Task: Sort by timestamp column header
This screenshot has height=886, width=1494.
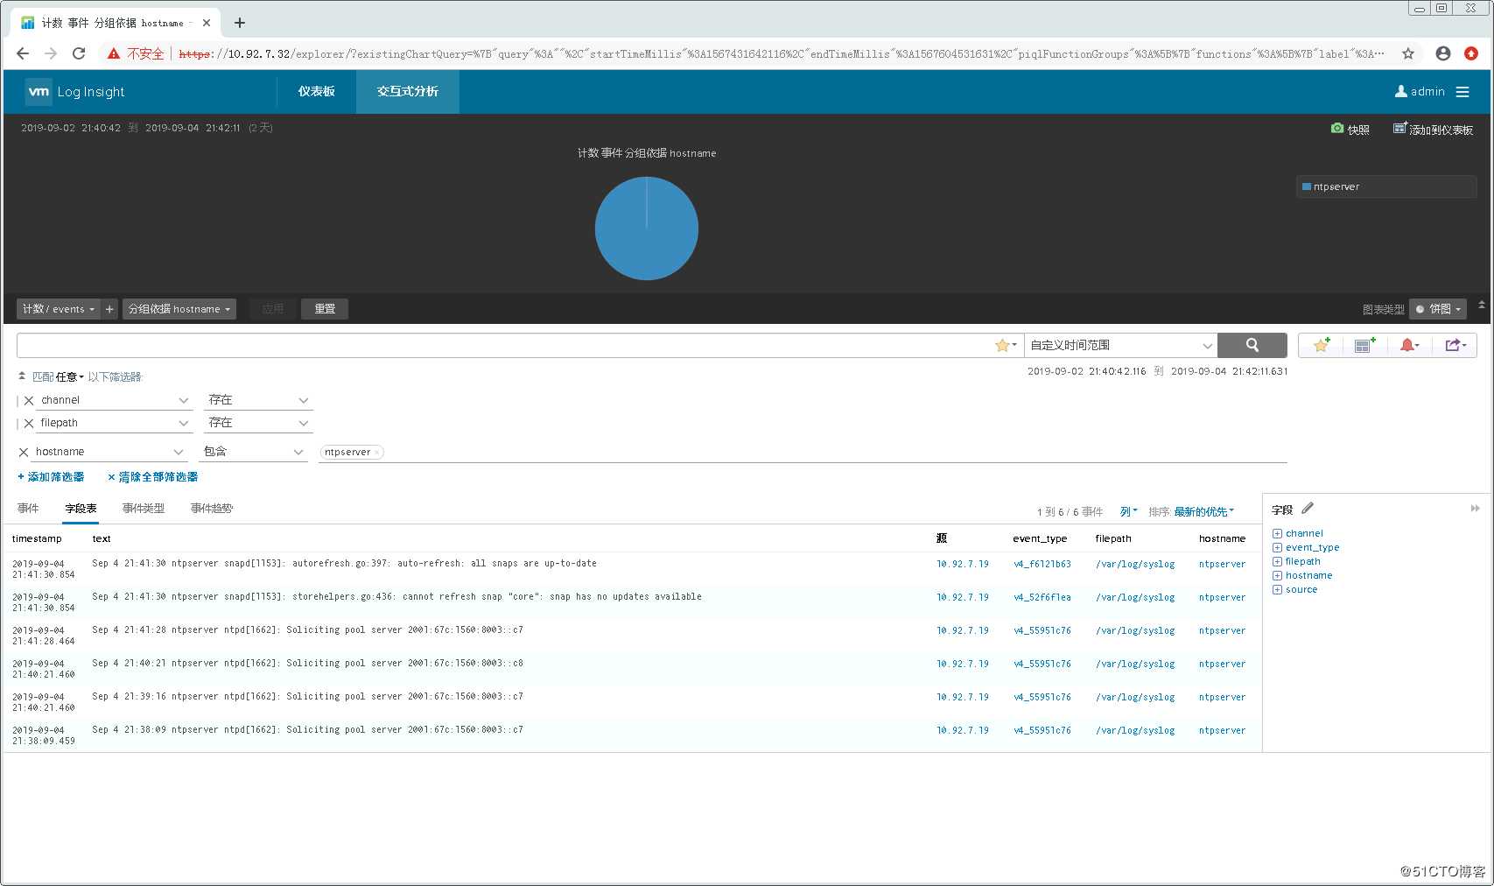Action: [x=37, y=539]
